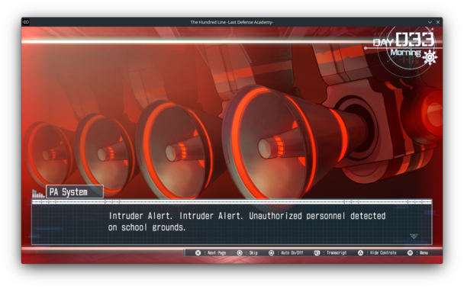Click the Next Page text label
The height and width of the screenshot is (289, 464).
click(x=217, y=252)
